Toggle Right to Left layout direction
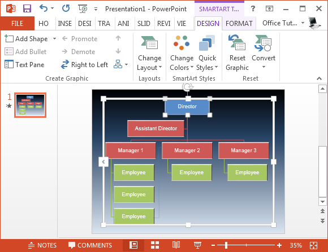The height and width of the screenshot is (252, 328). point(84,64)
